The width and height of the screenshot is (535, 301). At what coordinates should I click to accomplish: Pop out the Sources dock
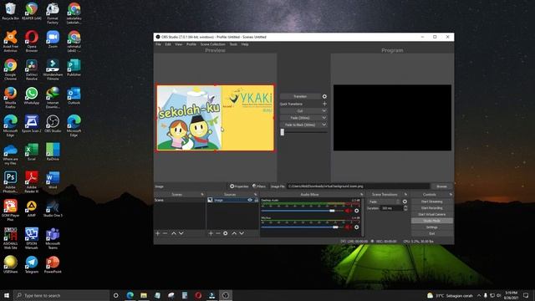click(x=256, y=195)
